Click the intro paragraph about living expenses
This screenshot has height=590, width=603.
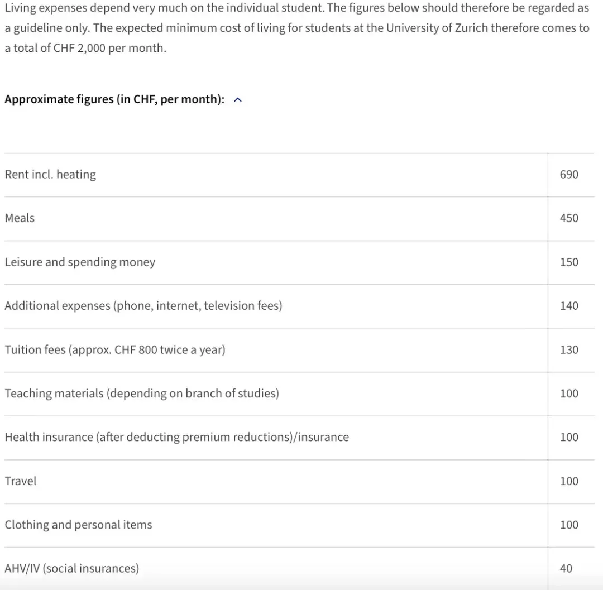click(x=296, y=28)
